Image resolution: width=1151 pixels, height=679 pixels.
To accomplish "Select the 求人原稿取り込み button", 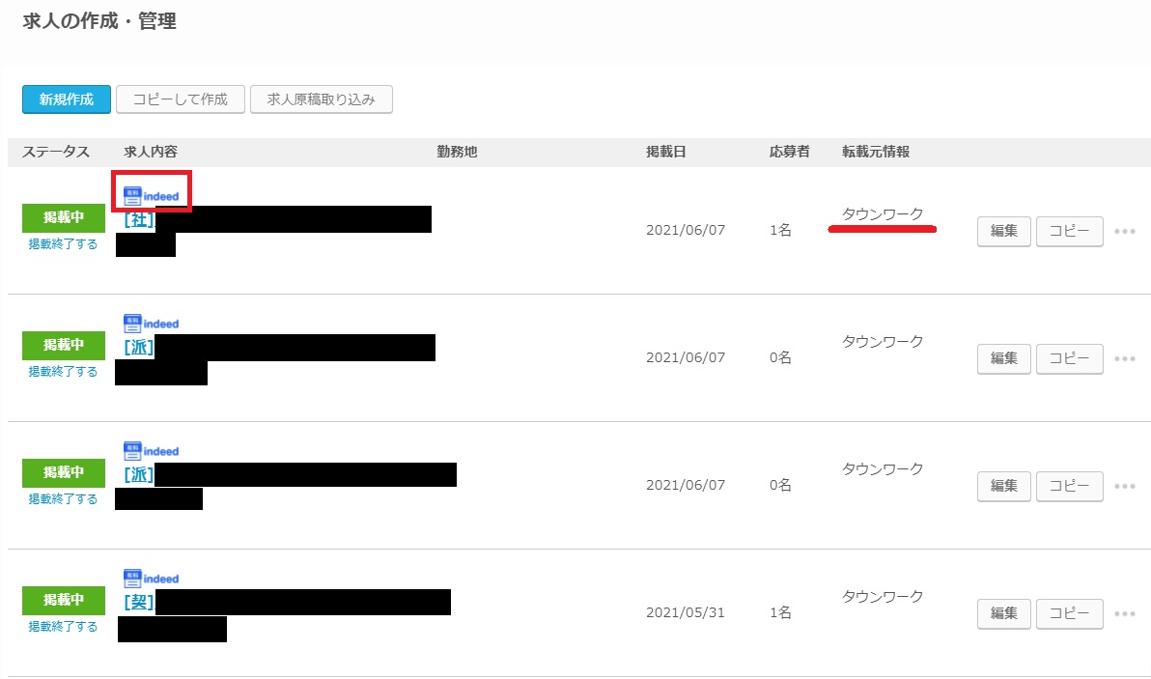I will [x=321, y=99].
